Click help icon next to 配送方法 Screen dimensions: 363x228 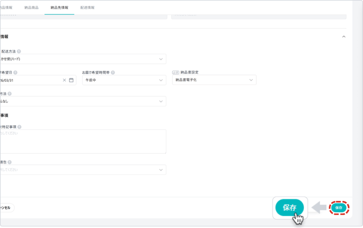tap(19, 51)
